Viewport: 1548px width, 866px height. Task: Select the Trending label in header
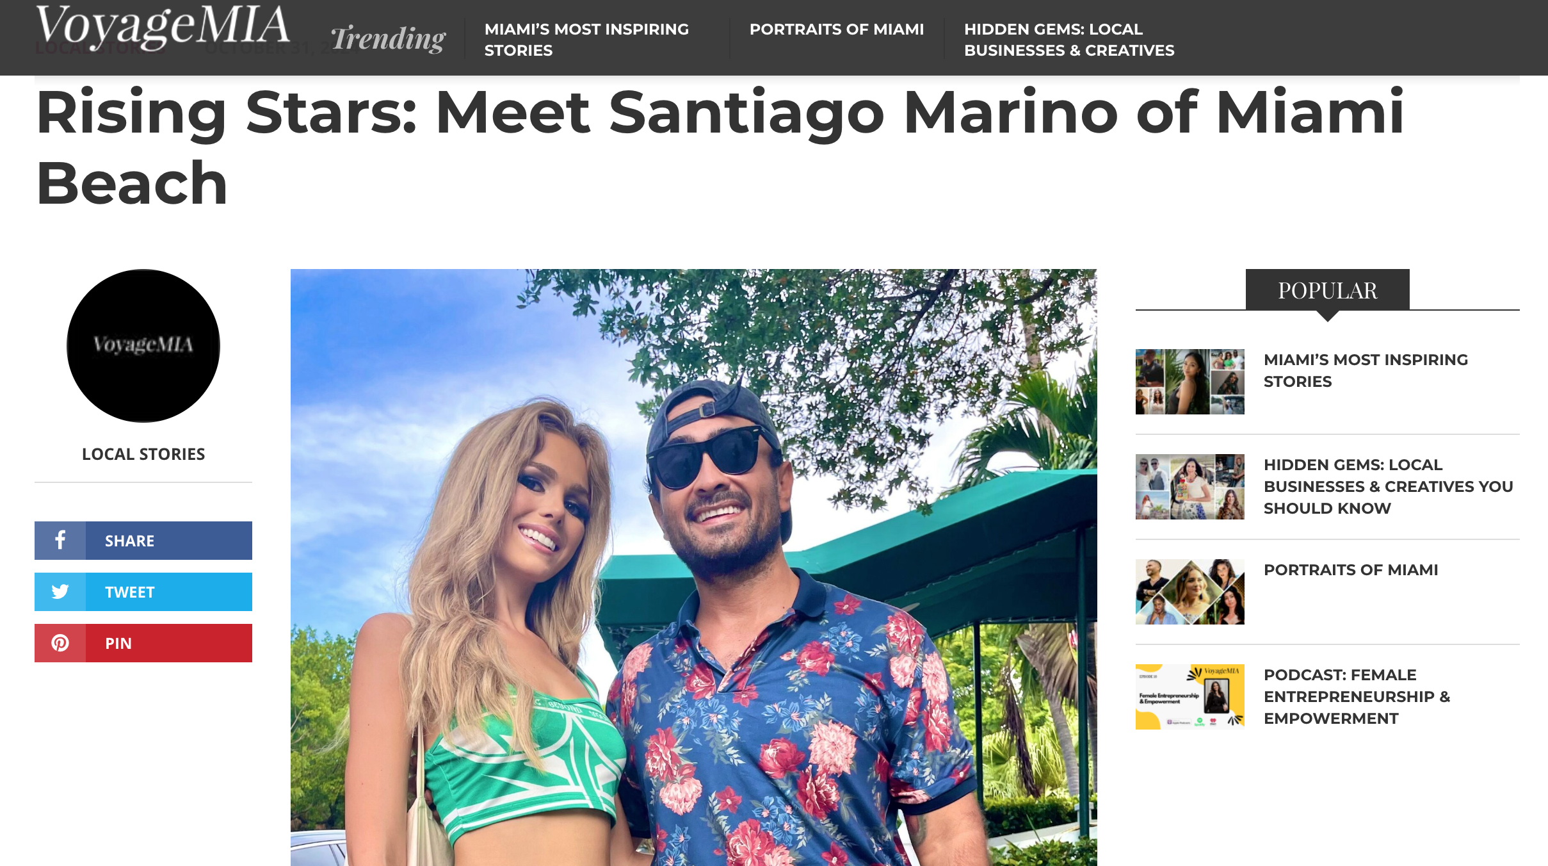388,38
